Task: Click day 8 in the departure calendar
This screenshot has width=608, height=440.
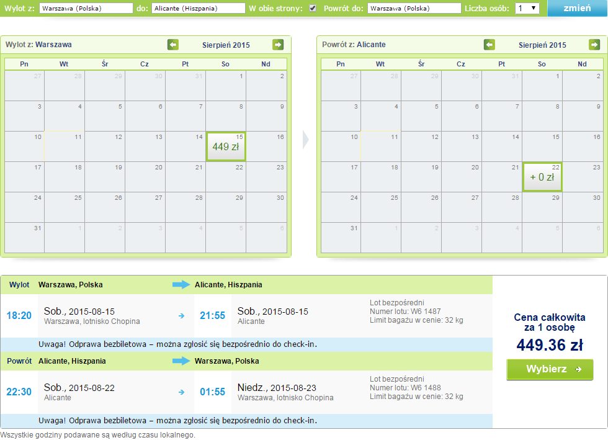Action: 226,116
